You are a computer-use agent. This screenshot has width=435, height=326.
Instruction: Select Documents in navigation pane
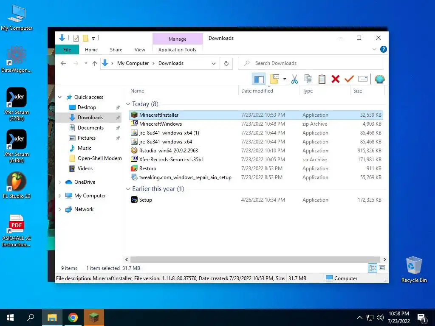click(x=90, y=128)
